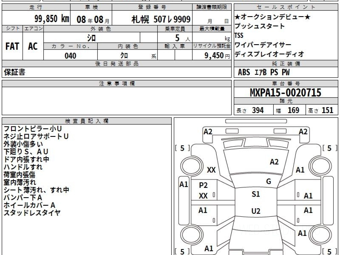Select the chassis number MXPA15-0020715
Viewport: 340px width, 255px height.
(x=286, y=93)
